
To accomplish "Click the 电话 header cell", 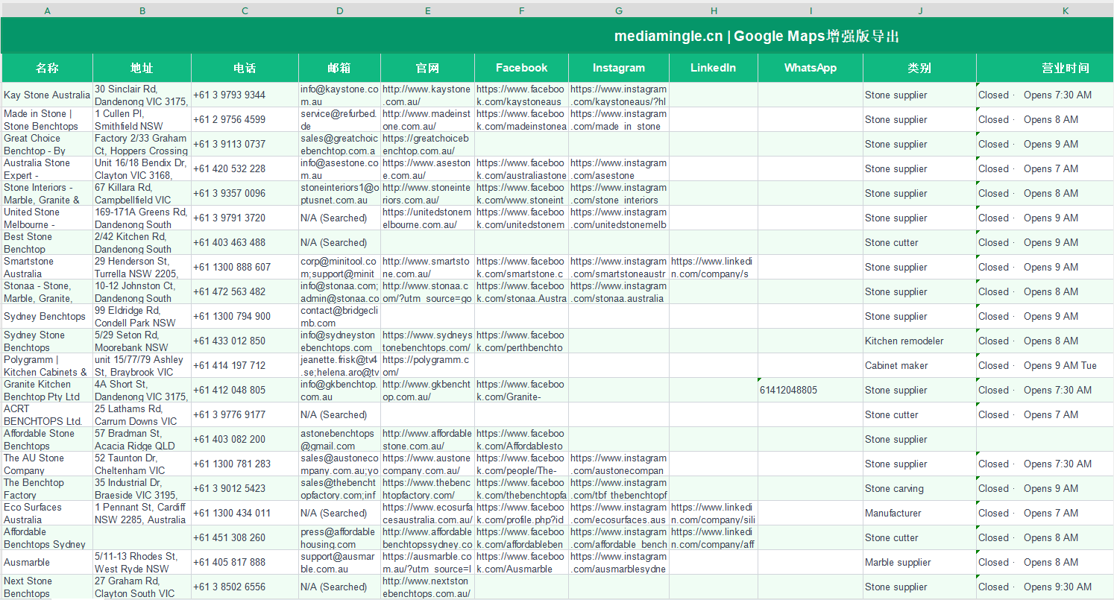I will coord(245,68).
